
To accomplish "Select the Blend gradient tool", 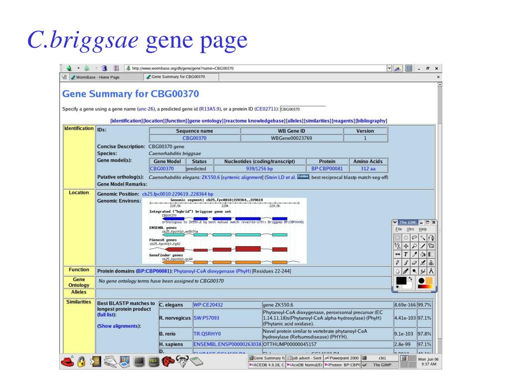I will pos(431,254).
